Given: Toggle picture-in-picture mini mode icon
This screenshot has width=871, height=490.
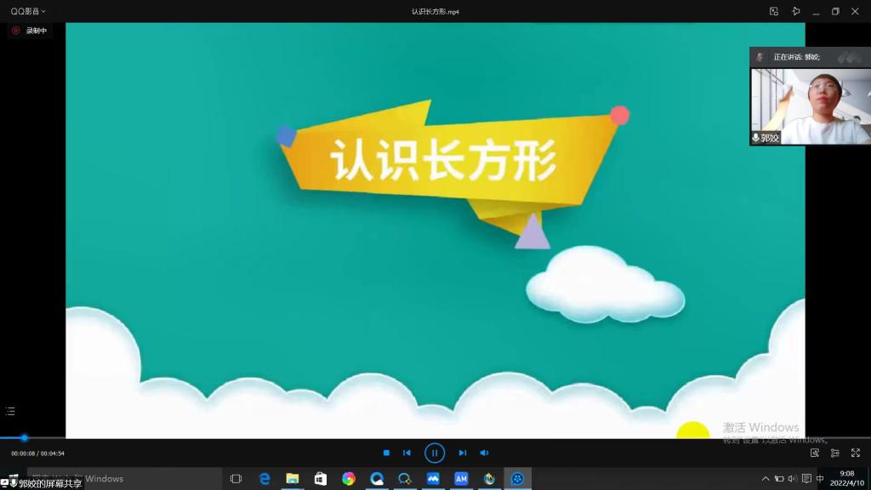Looking at the screenshot, I should pos(774,11).
